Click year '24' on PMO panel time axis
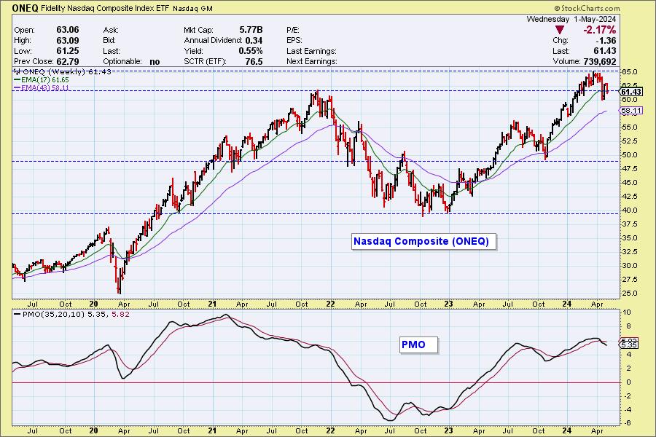The height and width of the screenshot is (437, 656). pos(566,430)
